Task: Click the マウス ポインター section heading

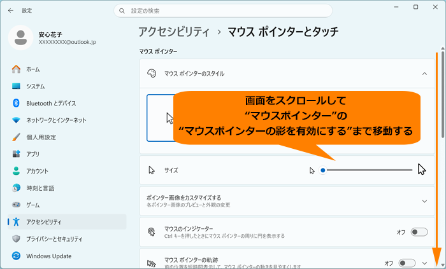Action: (x=158, y=52)
